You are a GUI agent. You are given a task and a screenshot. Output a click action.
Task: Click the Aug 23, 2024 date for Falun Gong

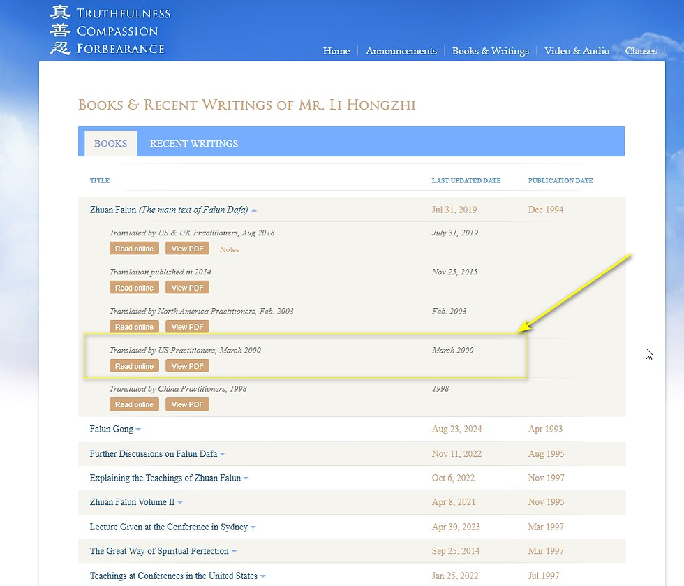[x=456, y=429]
